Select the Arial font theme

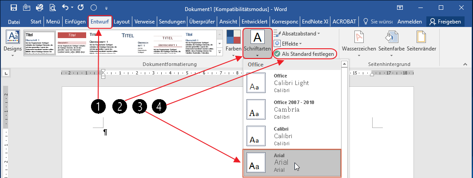[292, 163]
